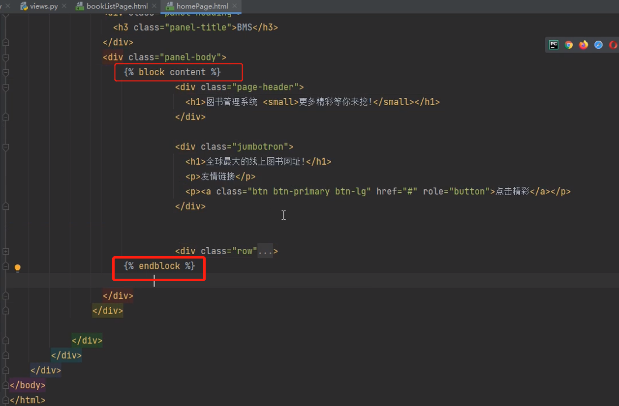Close the views.py tab
The height and width of the screenshot is (406, 619).
click(x=64, y=6)
